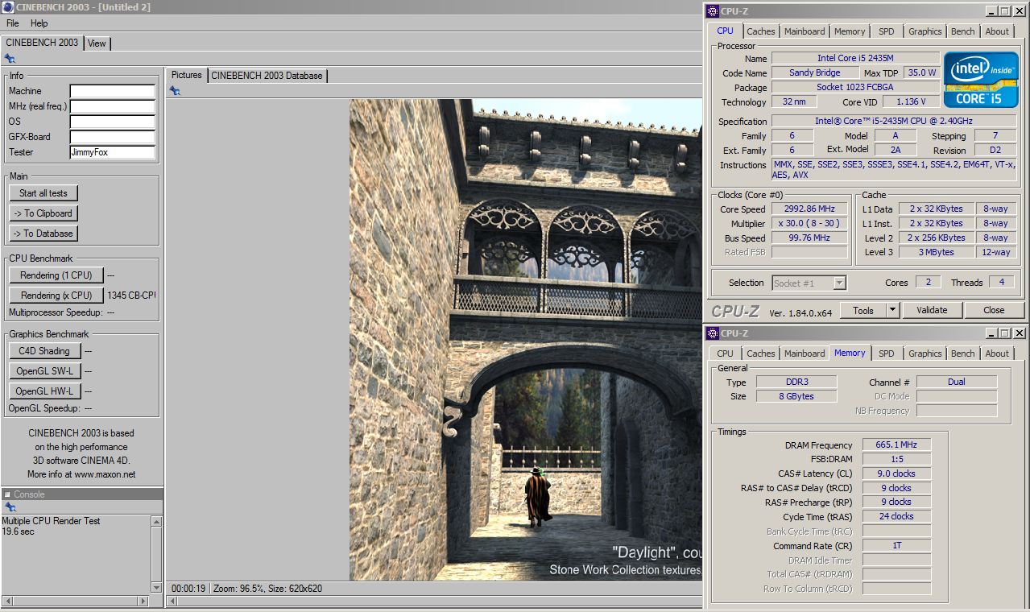
Task: Run the Rendering (x CPU) benchmark
Action: pyautogui.click(x=56, y=296)
